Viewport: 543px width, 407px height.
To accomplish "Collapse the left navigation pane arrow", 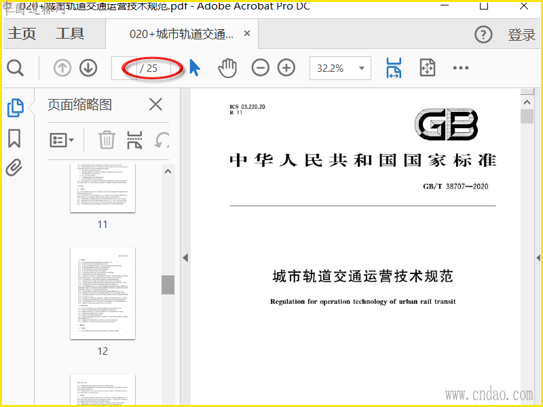I will click(185, 258).
